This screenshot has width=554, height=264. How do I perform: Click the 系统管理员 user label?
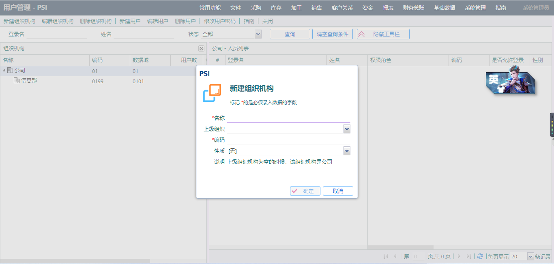[x=536, y=8]
